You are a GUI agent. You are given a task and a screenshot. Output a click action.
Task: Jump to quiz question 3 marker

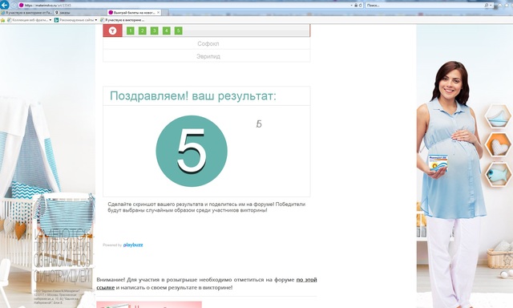(154, 30)
